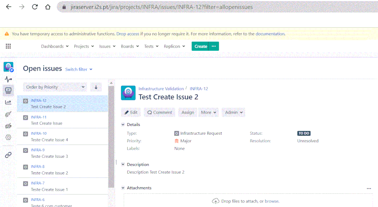
Task: Collapse the Attachments section
Action: click(x=123, y=188)
